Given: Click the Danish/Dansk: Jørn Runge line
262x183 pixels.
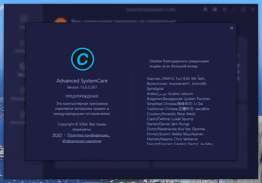Looking at the screenshot, I should [x=168, y=124].
